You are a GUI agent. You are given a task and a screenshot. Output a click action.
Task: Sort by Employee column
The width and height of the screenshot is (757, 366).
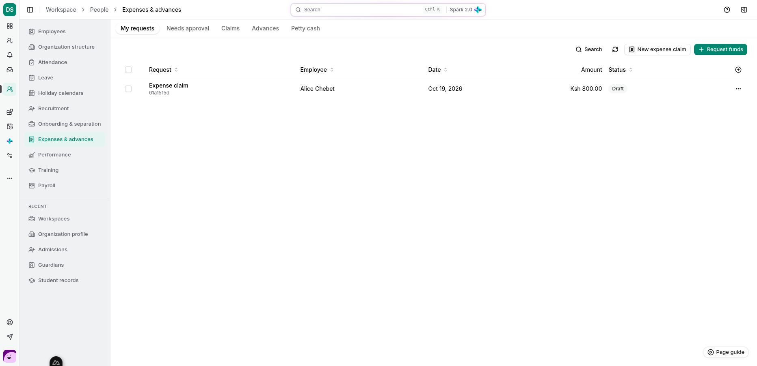pos(317,70)
